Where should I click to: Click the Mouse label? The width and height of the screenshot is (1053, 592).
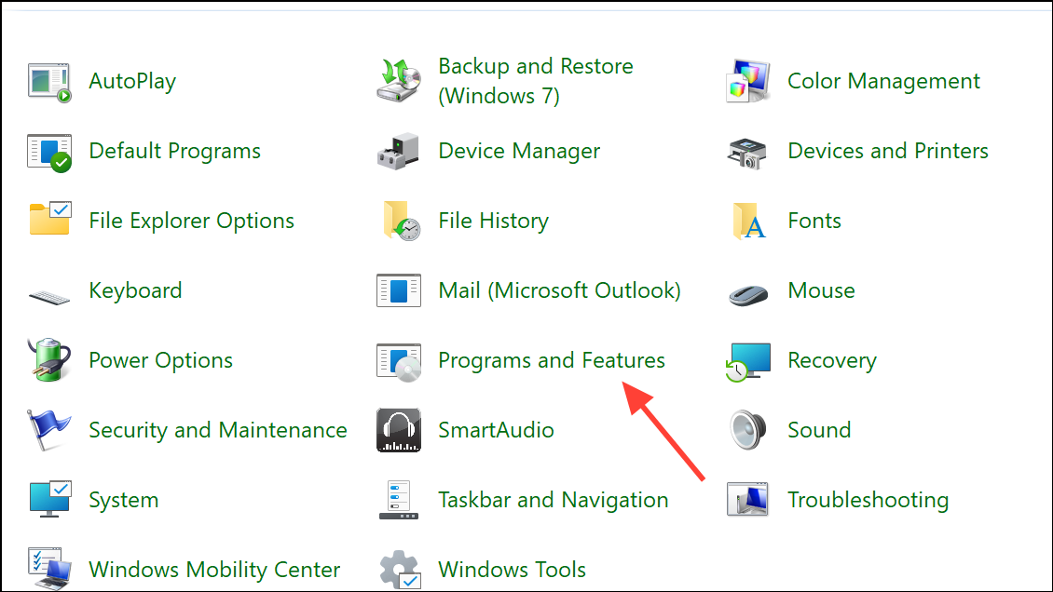click(821, 290)
